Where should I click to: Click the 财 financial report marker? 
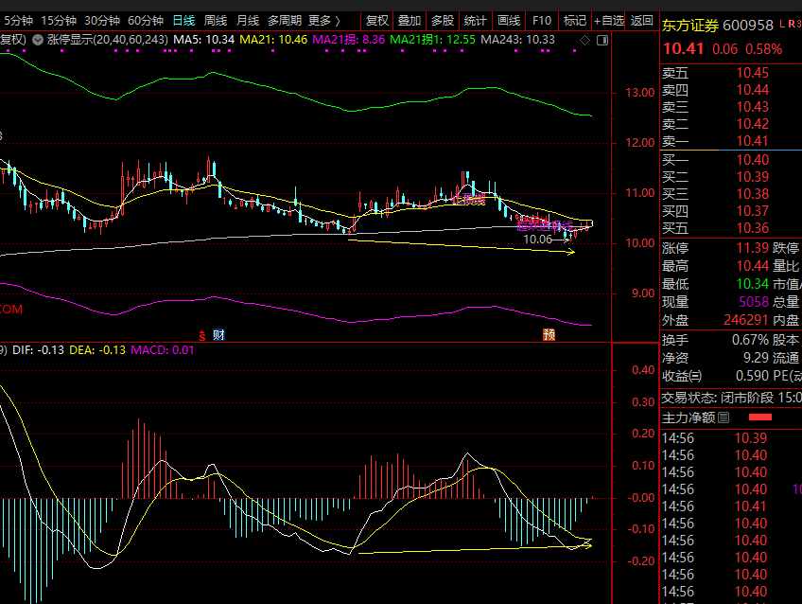pyautogui.click(x=218, y=335)
